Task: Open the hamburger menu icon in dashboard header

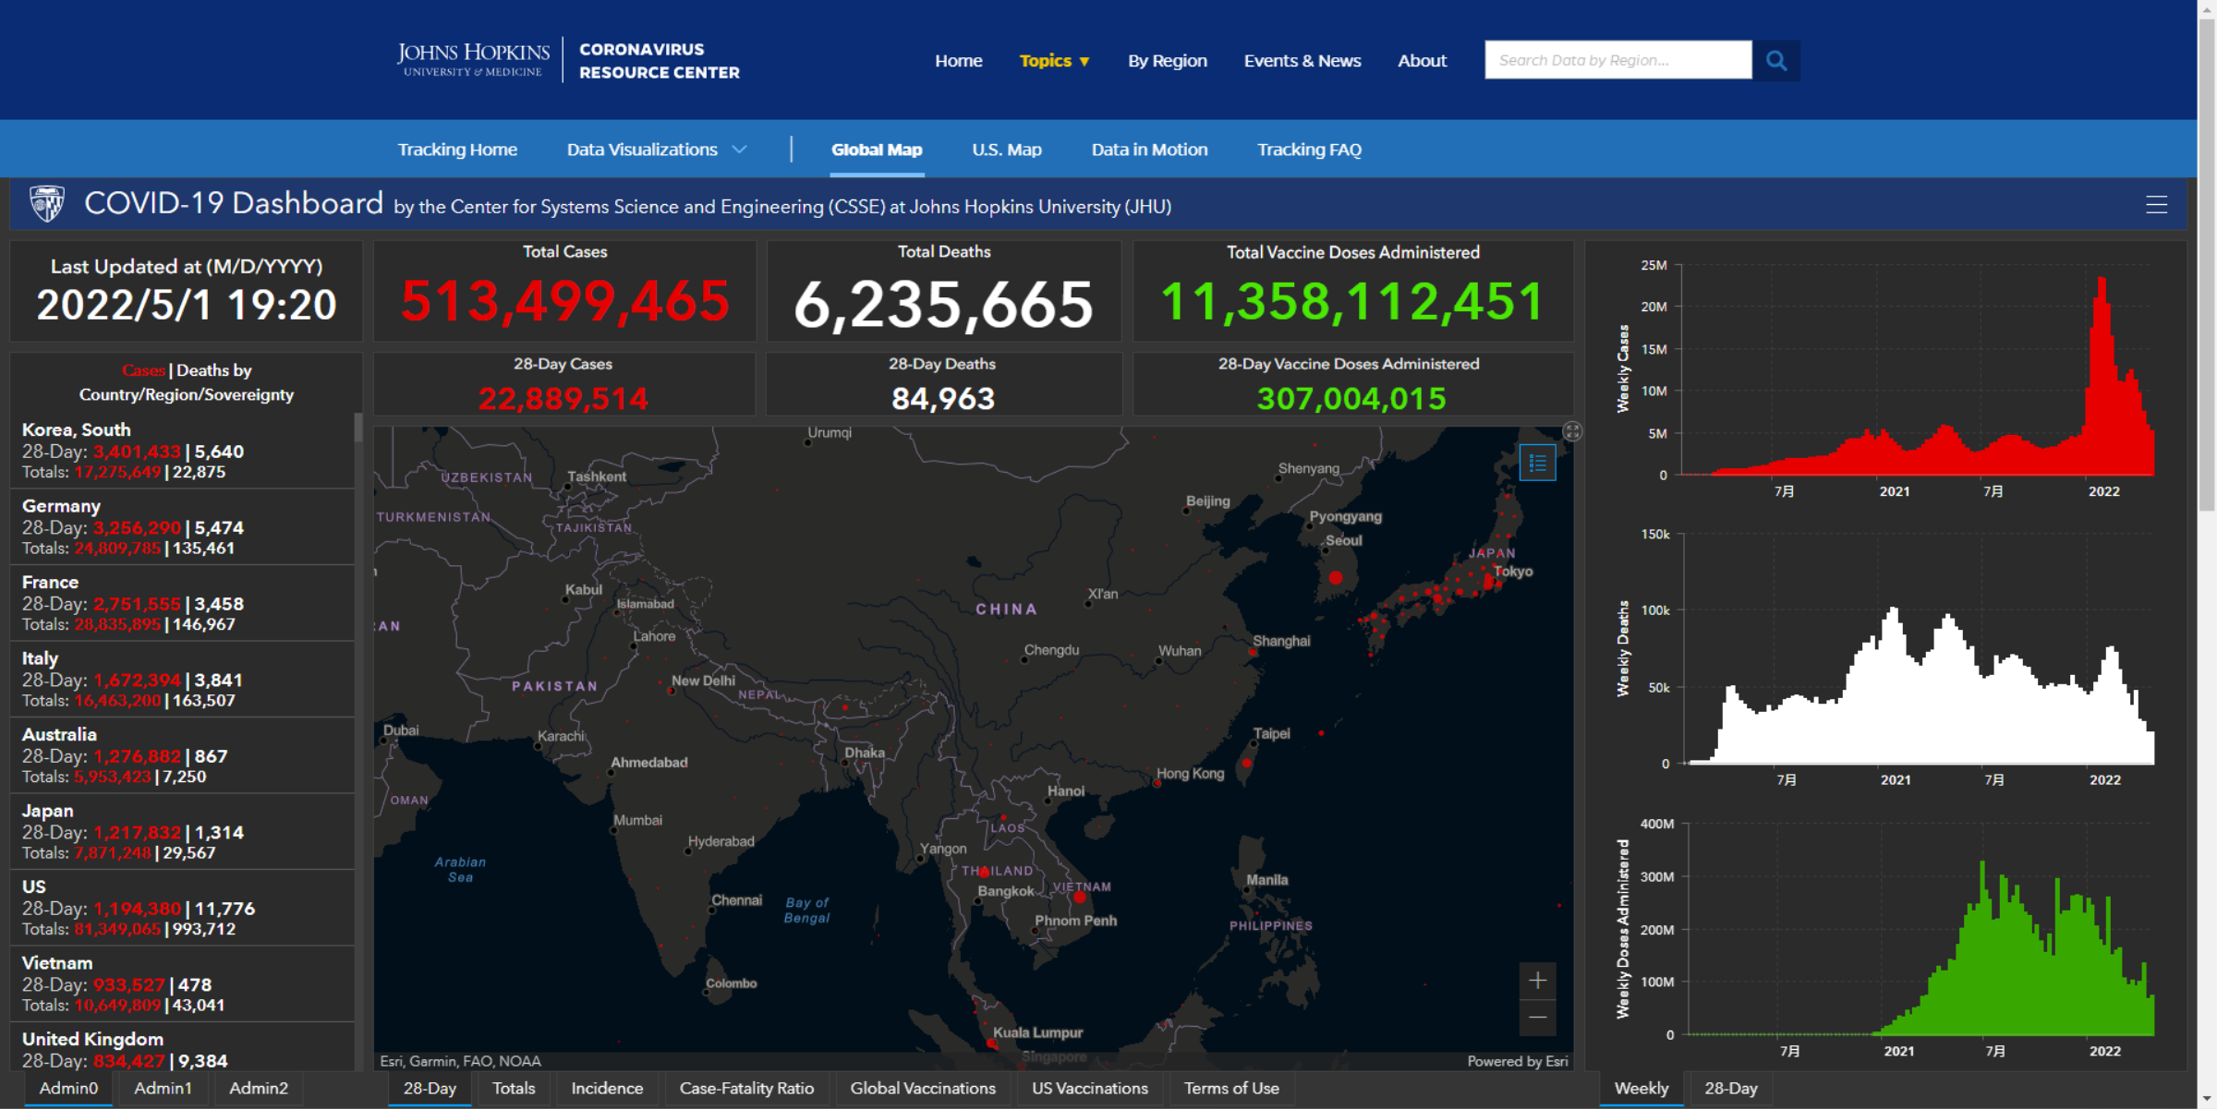Action: click(x=2156, y=205)
